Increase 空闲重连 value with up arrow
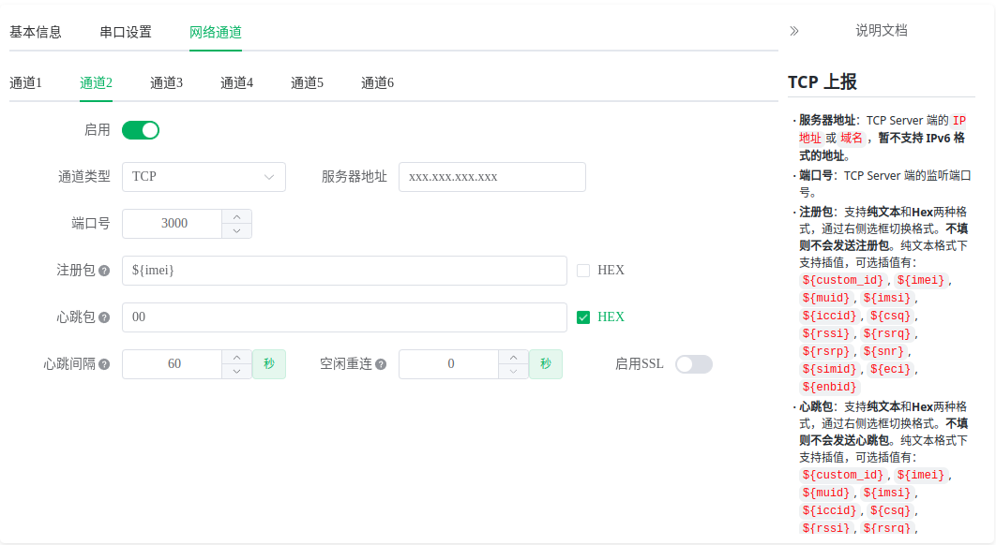The width and height of the screenshot is (996, 545). [513, 357]
